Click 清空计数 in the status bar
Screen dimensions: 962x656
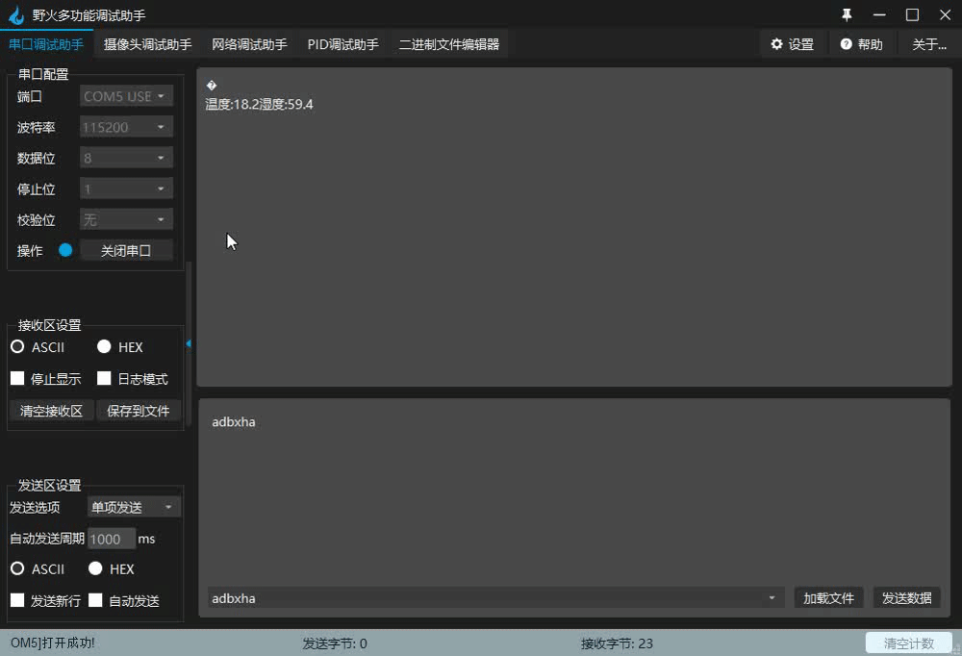909,643
